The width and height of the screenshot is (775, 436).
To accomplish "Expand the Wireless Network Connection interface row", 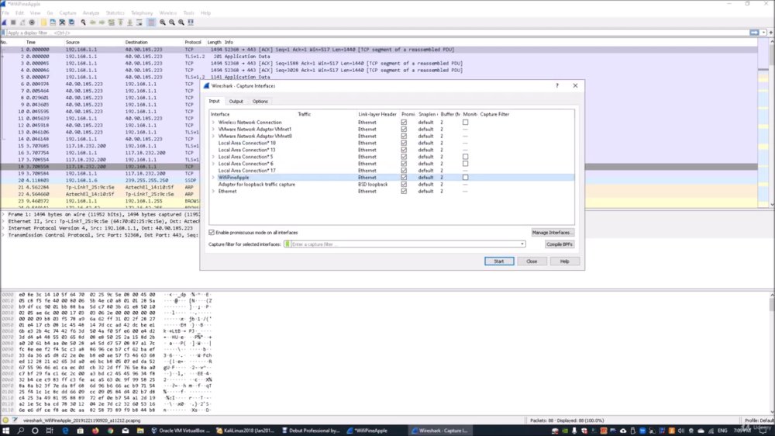I will point(214,123).
